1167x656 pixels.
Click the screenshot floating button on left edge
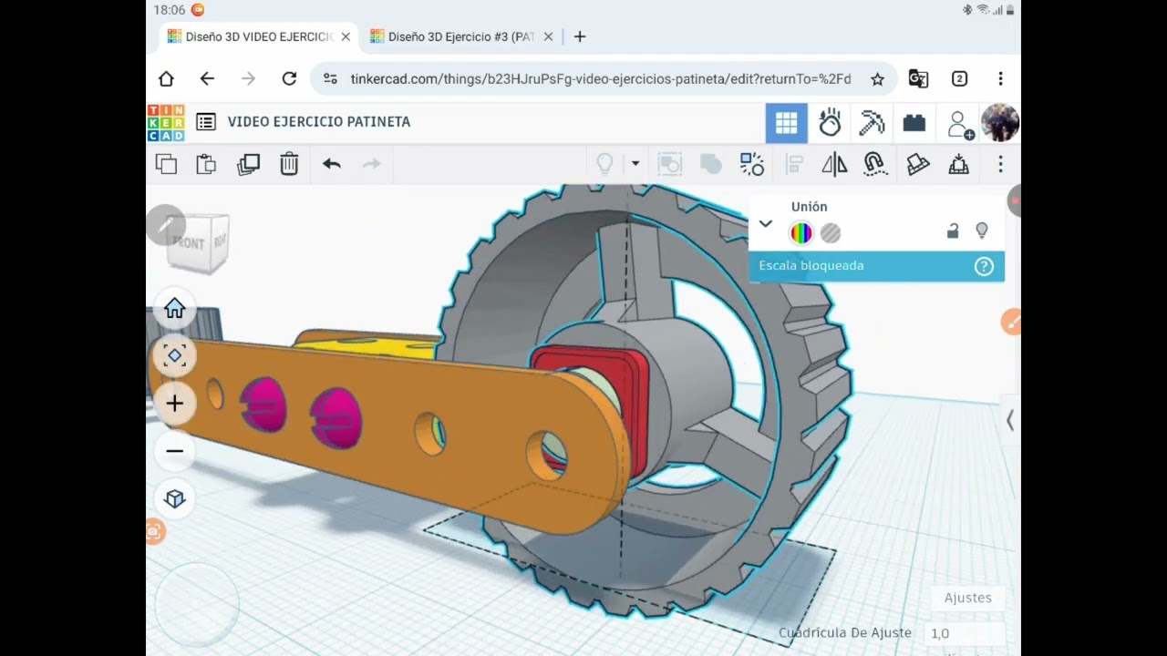(155, 532)
